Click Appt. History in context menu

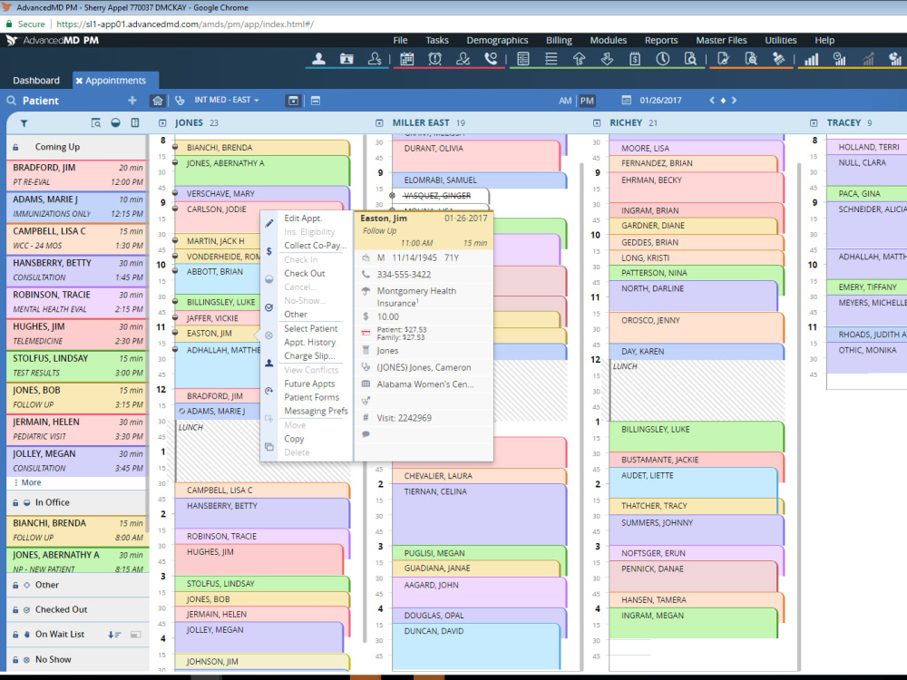309,343
